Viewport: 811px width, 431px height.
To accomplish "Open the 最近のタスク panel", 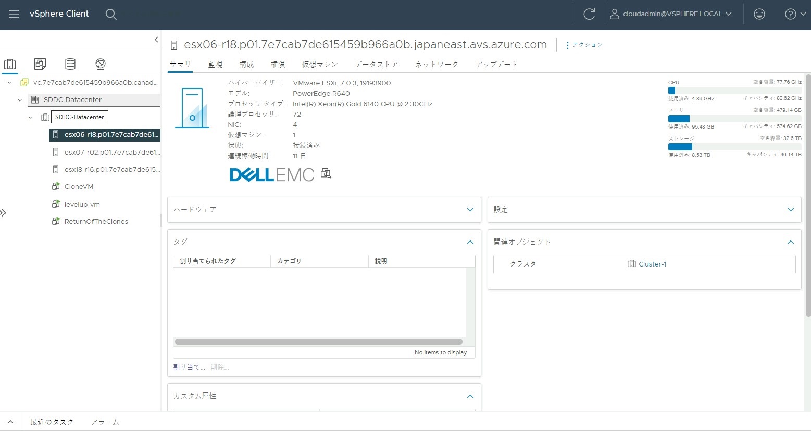I will [52, 422].
